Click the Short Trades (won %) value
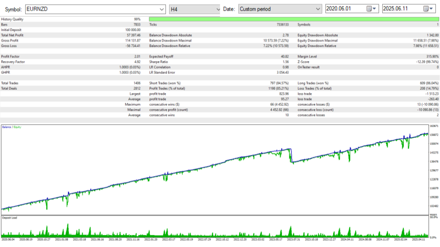This screenshot has width=440, height=247. point(279,83)
